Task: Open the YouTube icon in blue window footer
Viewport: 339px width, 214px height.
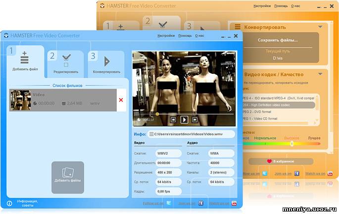Action: coord(234,203)
